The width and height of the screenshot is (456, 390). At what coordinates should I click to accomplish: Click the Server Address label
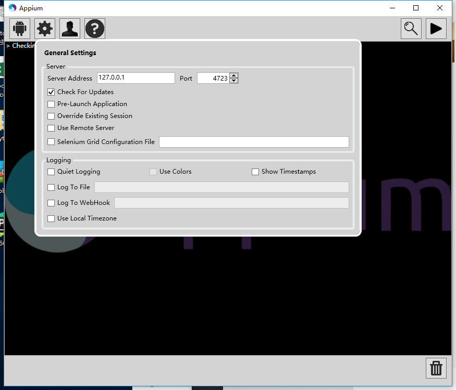pyautogui.click(x=69, y=79)
